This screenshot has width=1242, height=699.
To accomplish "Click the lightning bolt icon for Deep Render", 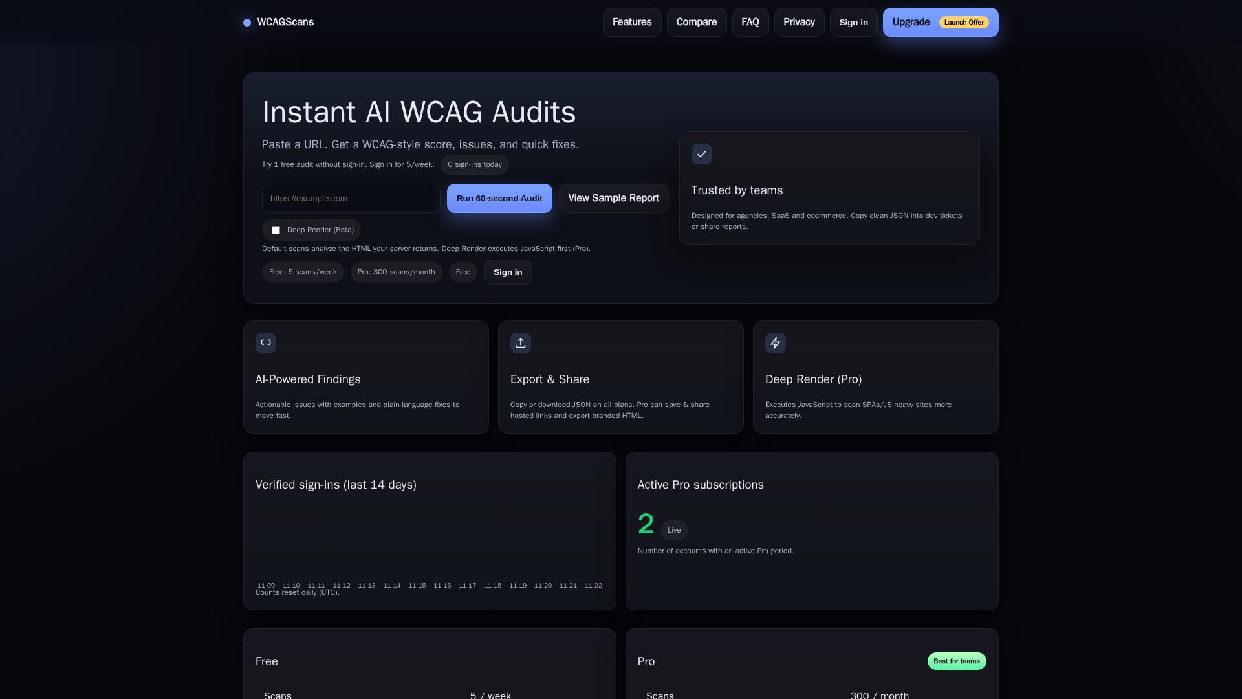I will (x=776, y=343).
